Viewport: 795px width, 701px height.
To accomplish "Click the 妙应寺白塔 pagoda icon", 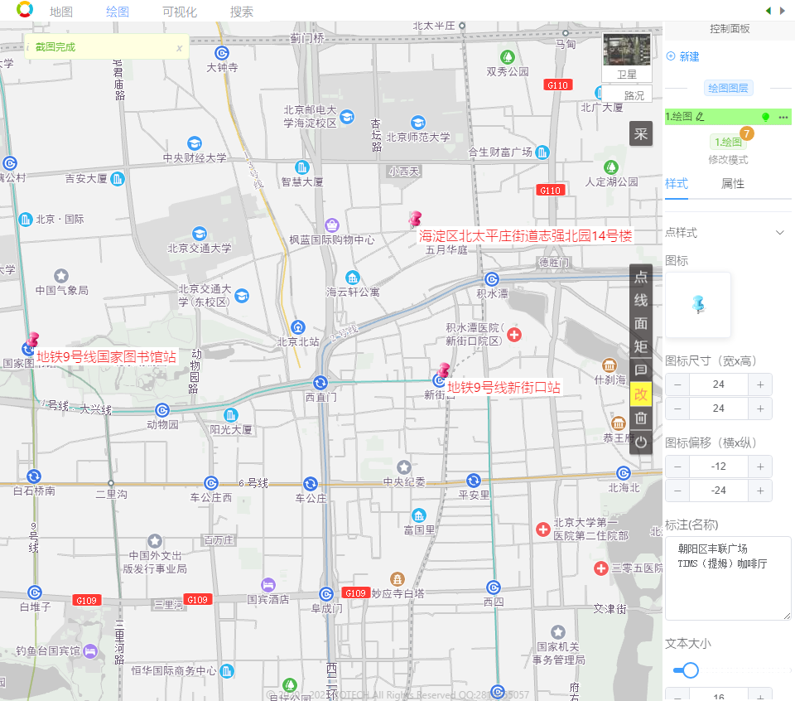I will pos(397,578).
